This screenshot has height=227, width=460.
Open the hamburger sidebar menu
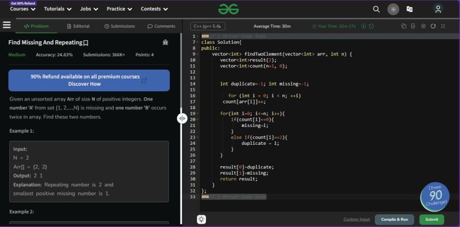coord(7,25)
